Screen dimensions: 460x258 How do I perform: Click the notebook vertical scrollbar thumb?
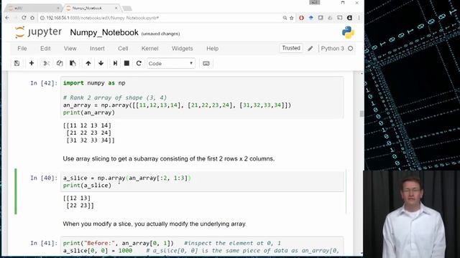tap(362, 113)
